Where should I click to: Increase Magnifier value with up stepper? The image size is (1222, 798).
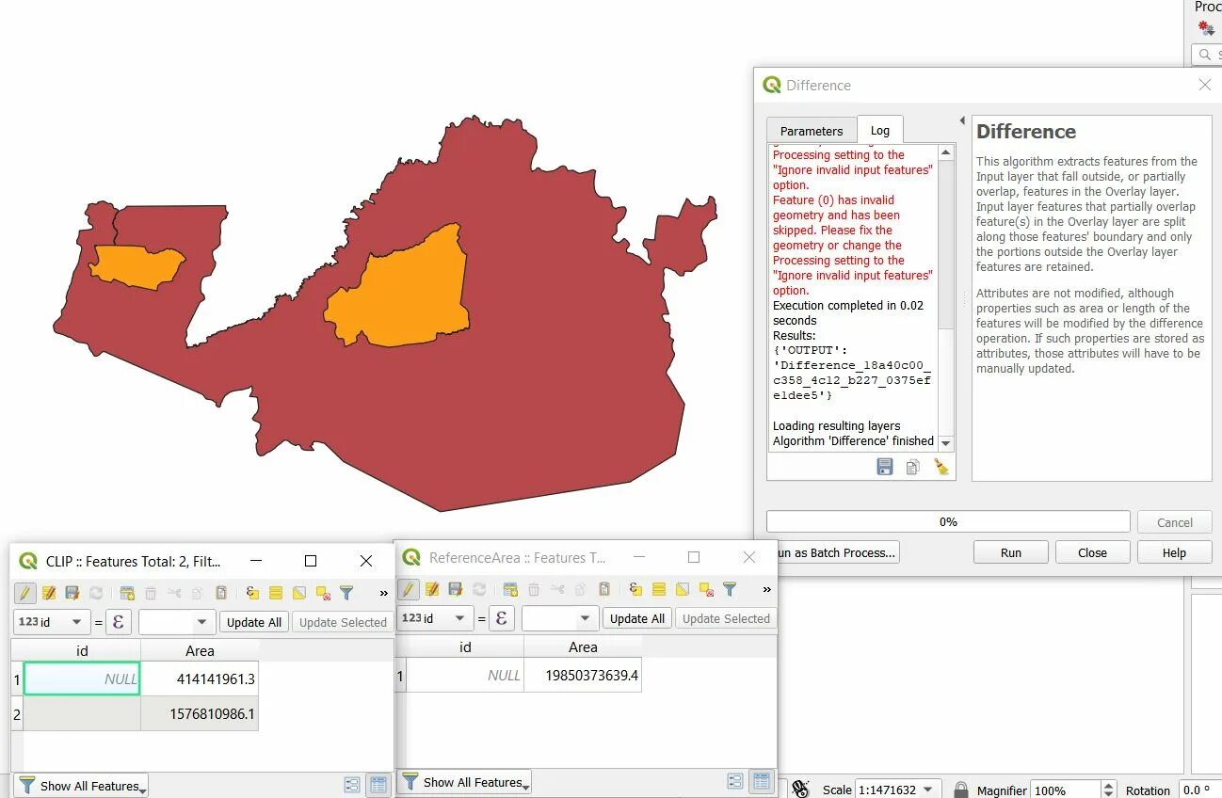coord(1108,785)
